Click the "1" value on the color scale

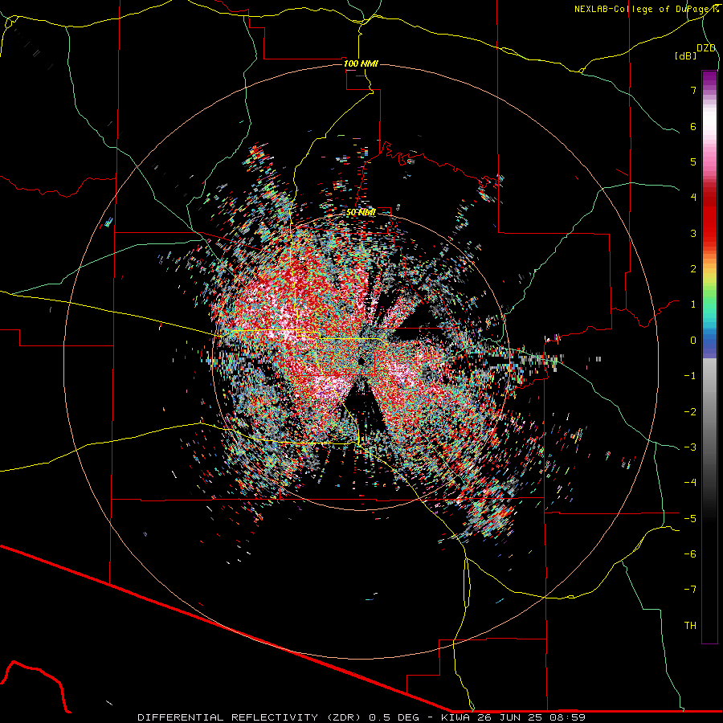pos(693,304)
